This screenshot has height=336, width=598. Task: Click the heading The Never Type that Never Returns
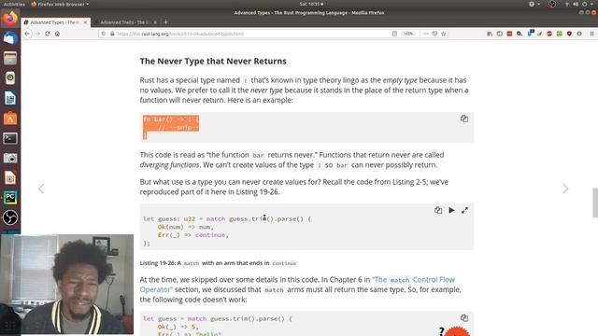[x=213, y=61]
